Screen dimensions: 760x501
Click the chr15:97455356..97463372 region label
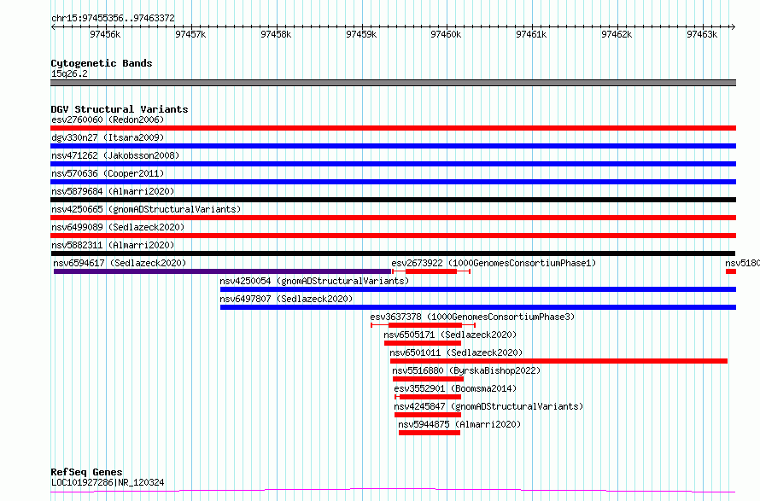click(x=113, y=18)
